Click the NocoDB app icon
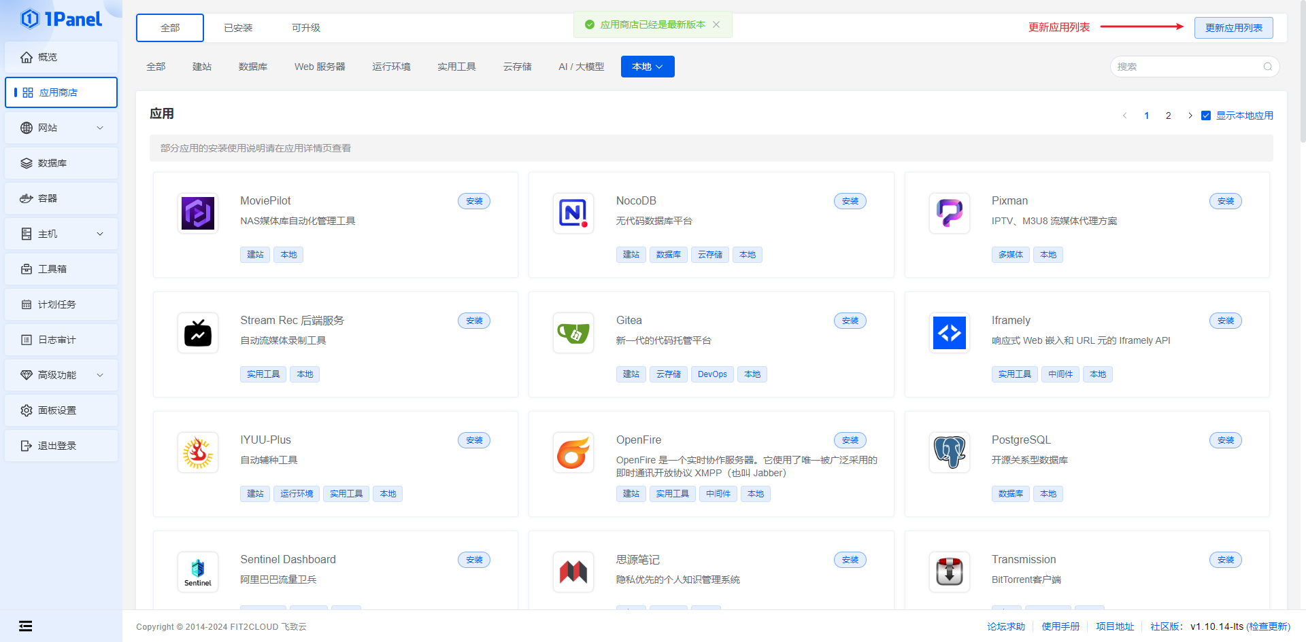This screenshot has height=642, width=1306. [573, 213]
